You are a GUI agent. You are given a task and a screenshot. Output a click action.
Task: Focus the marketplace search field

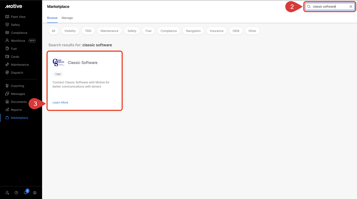pos(330,7)
